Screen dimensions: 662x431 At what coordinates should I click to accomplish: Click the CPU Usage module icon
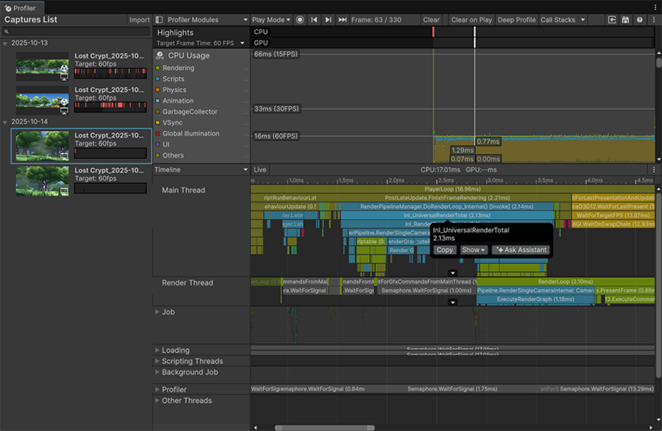point(160,55)
